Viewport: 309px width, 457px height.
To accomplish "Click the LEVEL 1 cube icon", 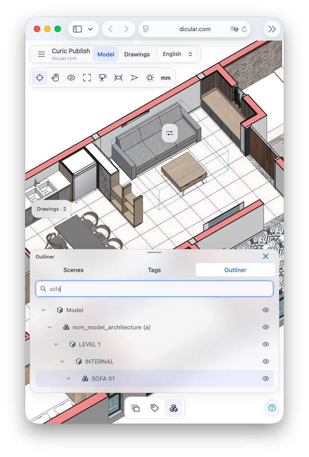I will (x=73, y=345).
